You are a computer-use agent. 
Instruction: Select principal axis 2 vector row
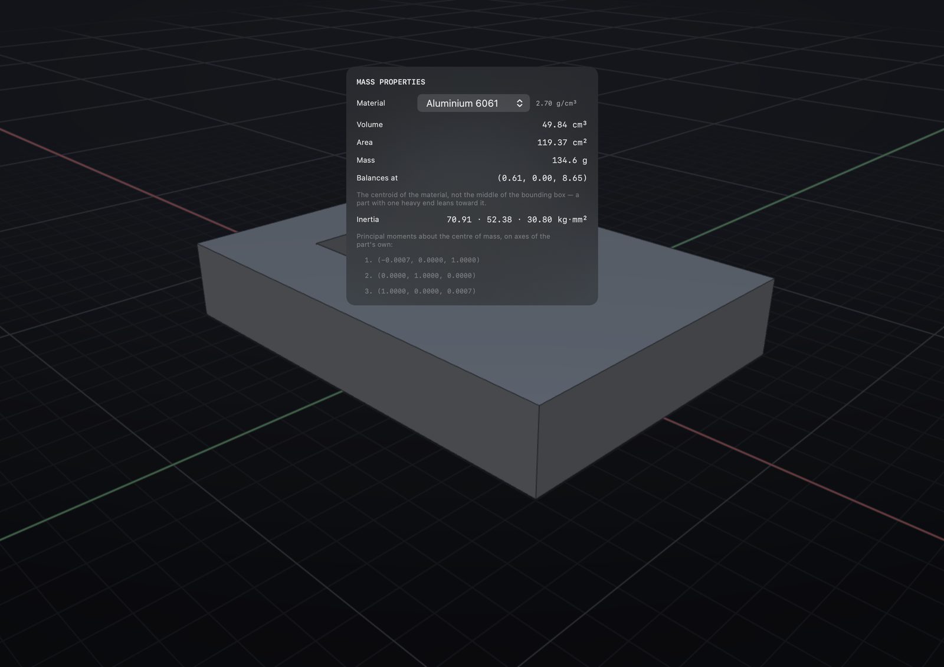click(420, 276)
